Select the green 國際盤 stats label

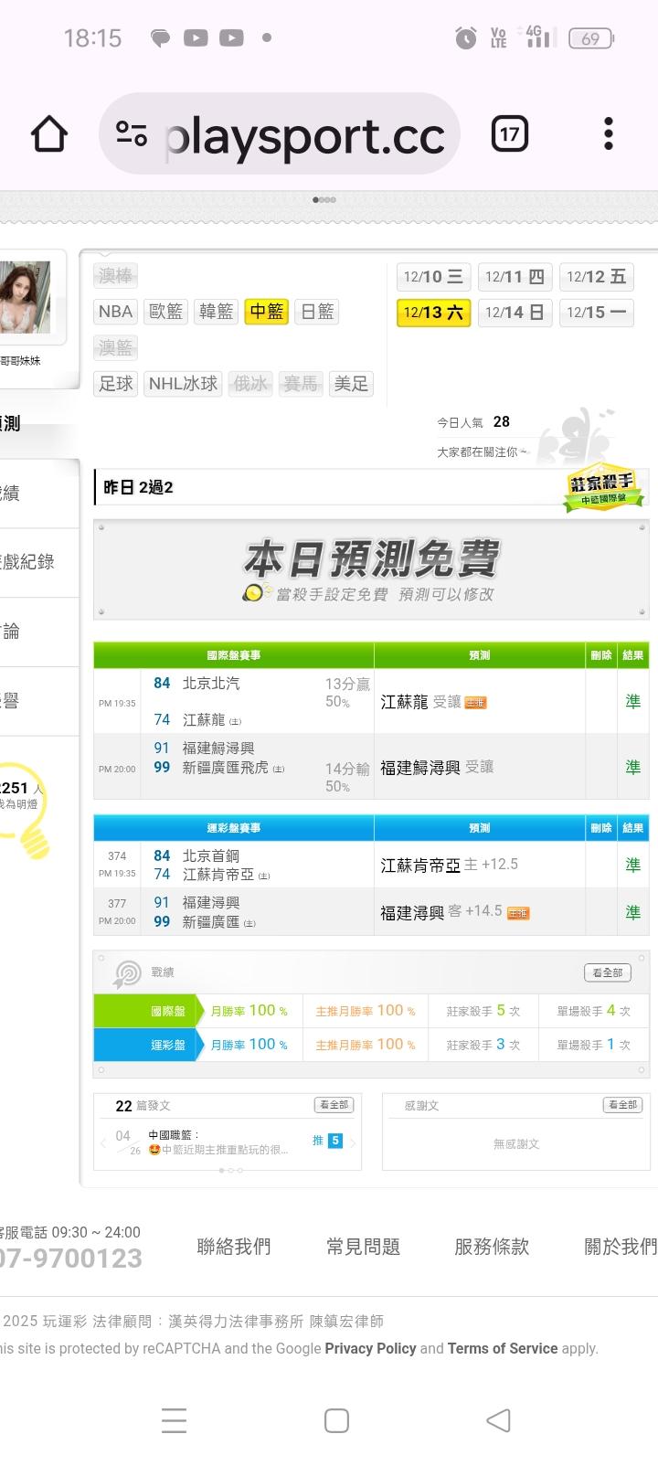tap(146, 1011)
